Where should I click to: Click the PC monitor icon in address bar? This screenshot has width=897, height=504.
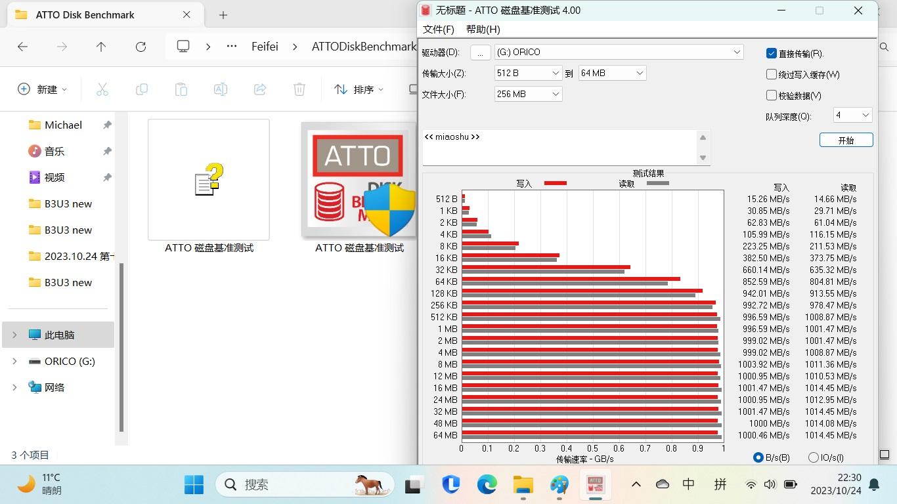[x=183, y=47]
